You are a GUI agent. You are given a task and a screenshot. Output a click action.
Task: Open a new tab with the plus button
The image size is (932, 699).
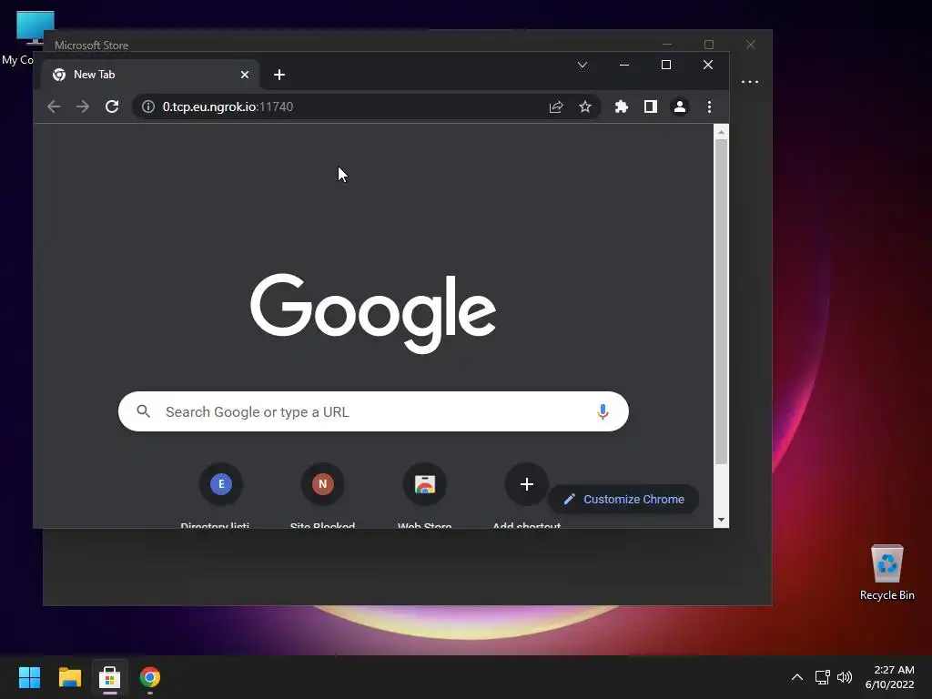click(x=279, y=75)
